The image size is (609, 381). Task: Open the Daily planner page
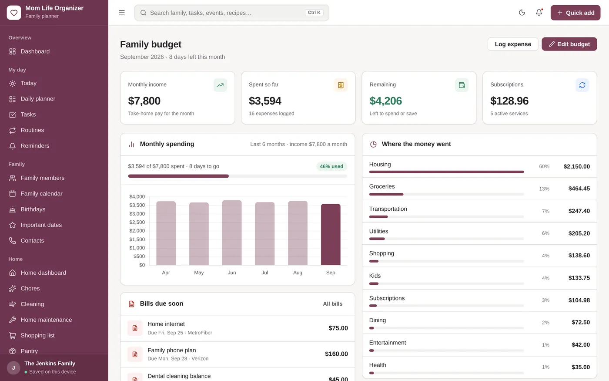tap(54, 99)
